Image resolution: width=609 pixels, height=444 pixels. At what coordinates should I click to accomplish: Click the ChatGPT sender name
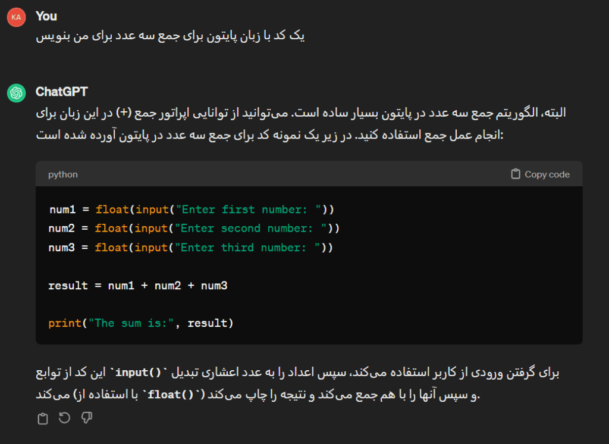coord(61,92)
